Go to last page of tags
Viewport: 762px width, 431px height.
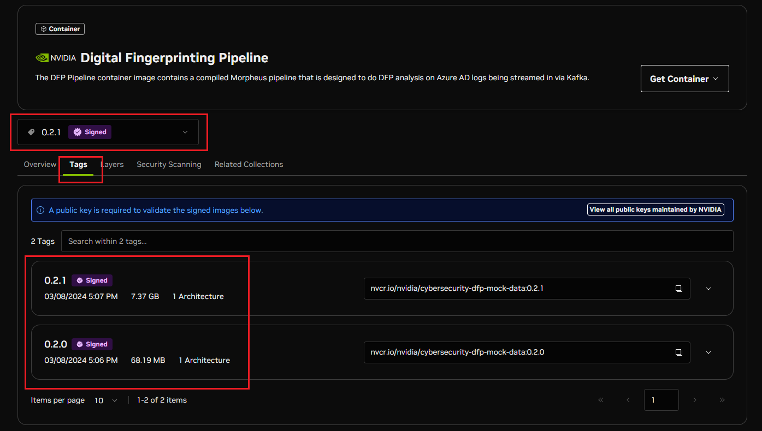tap(722, 400)
